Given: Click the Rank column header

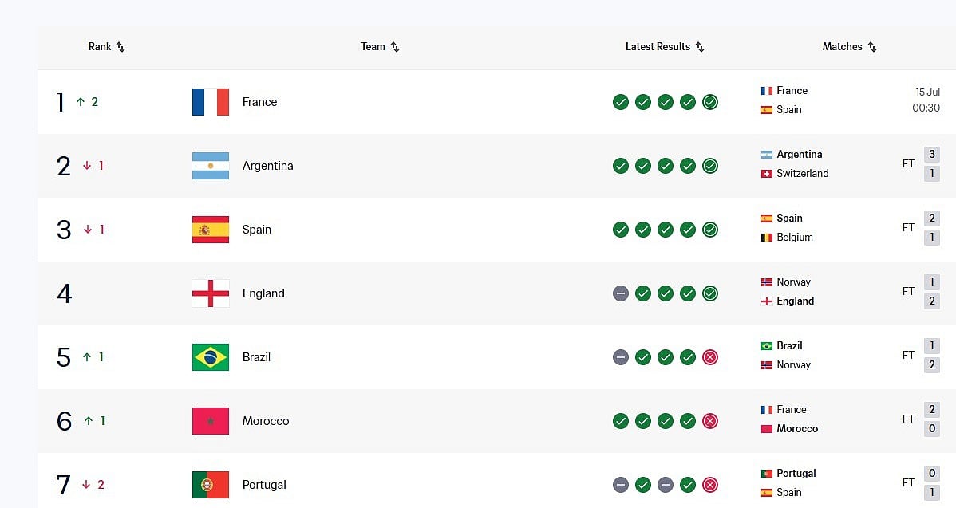Looking at the screenshot, I should click(100, 47).
